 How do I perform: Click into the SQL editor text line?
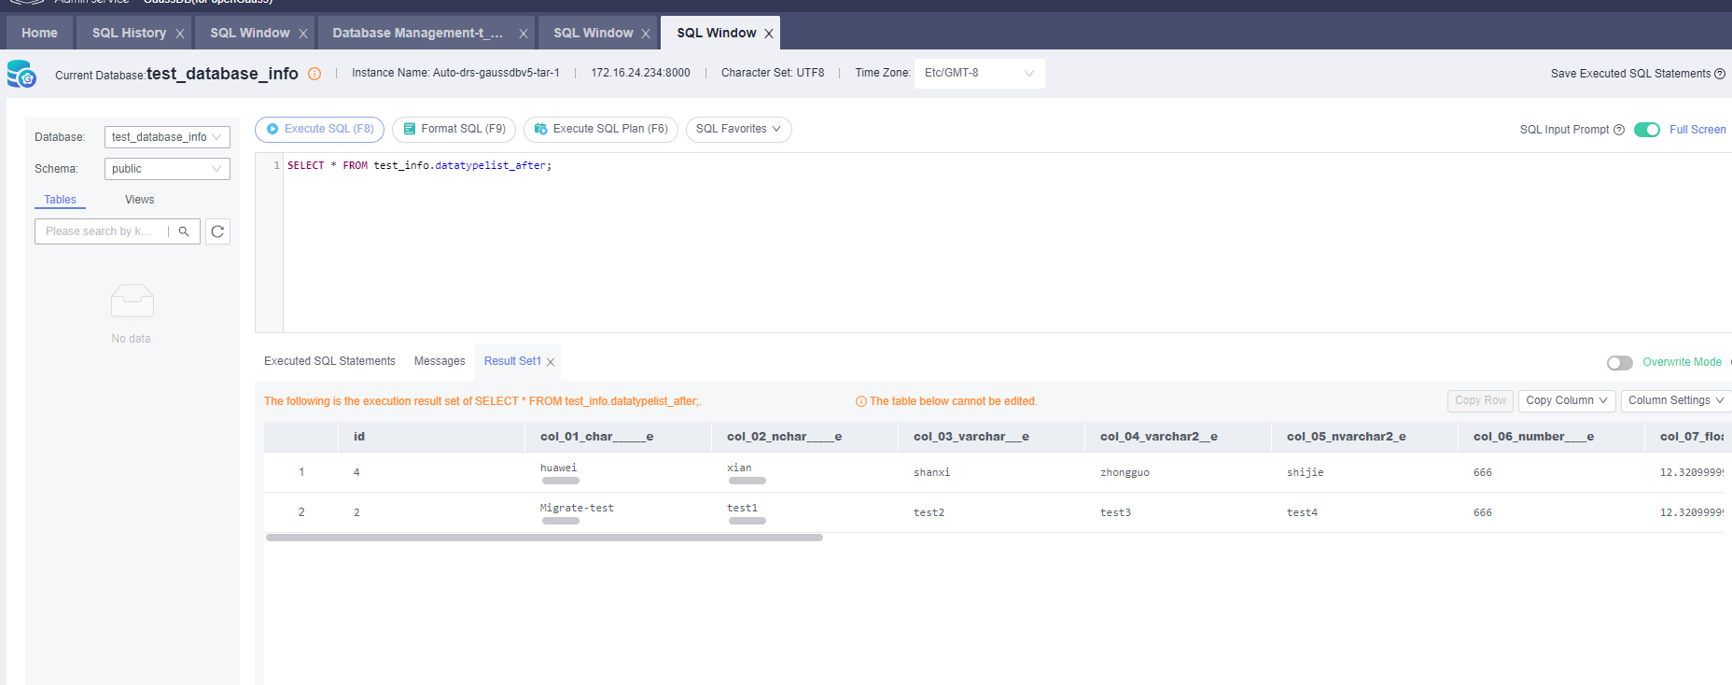point(419,165)
